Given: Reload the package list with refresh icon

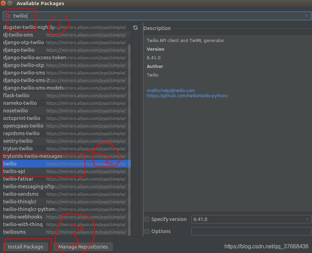Looking at the screenshot, I should (x=135, y=28).
